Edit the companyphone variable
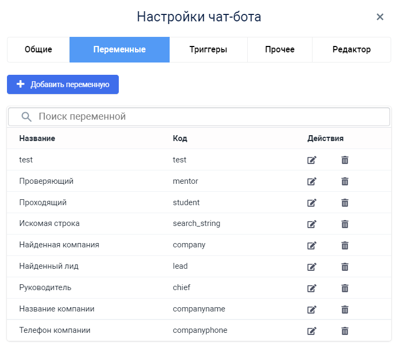 [312, 331]
